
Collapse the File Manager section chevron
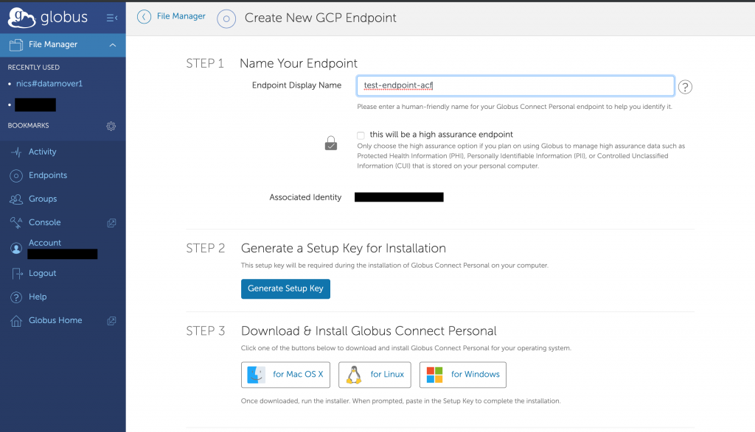pyautogui.click(x=113, y=45)
